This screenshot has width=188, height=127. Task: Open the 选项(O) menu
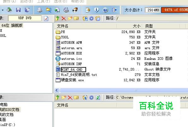click(x=61, y=2)
